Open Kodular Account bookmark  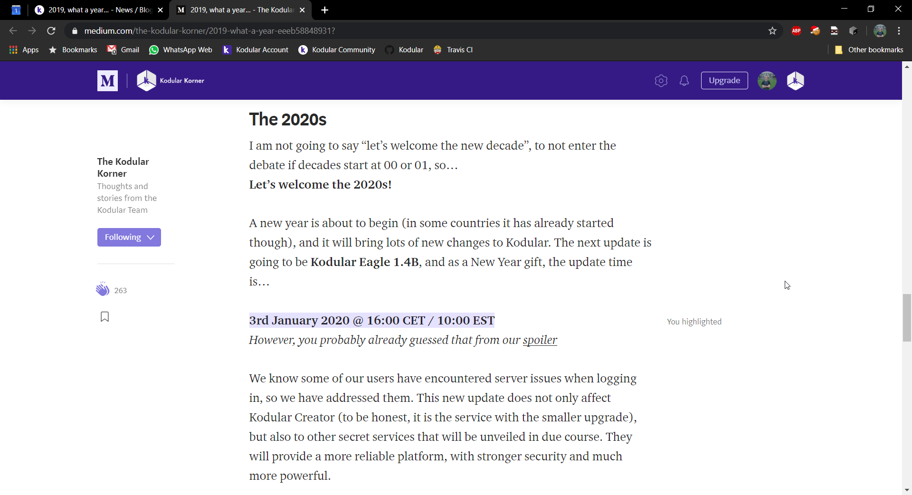click(256, 50)
